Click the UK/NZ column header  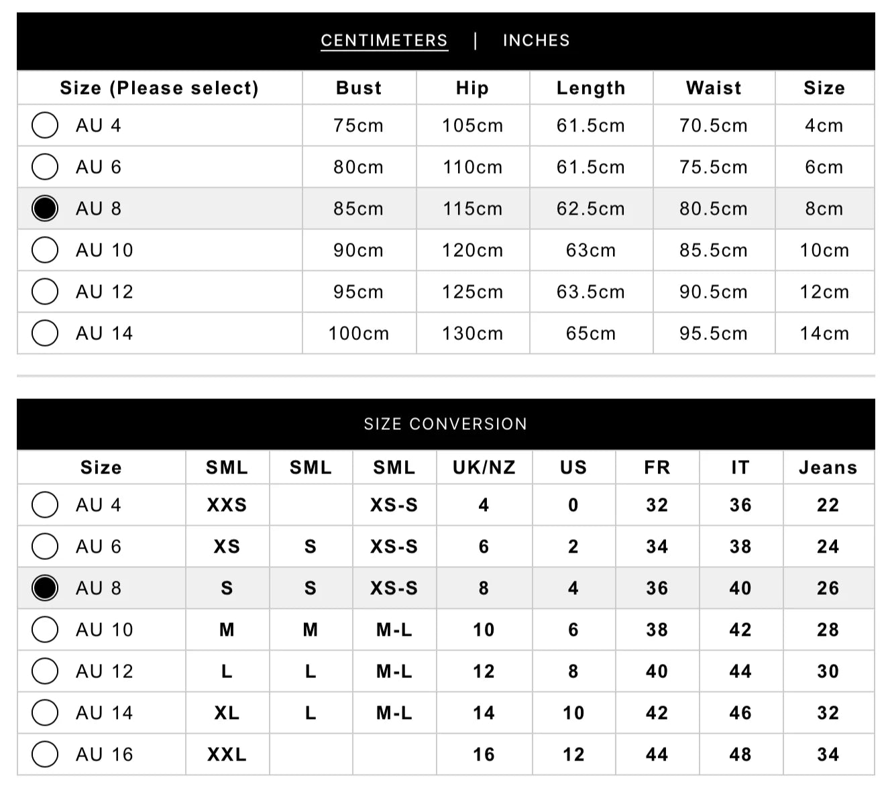coord(484,467)
